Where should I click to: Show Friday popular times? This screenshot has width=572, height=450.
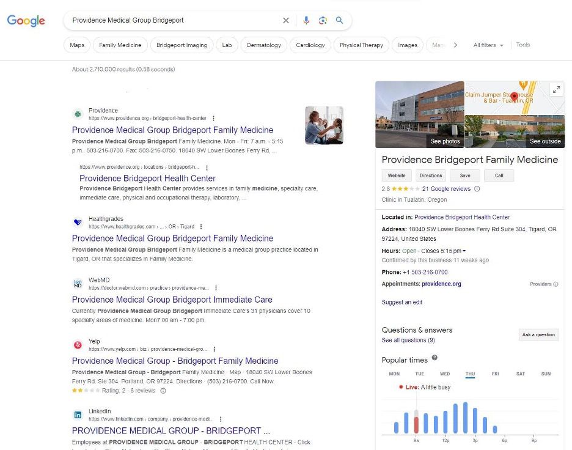(496, 374)
